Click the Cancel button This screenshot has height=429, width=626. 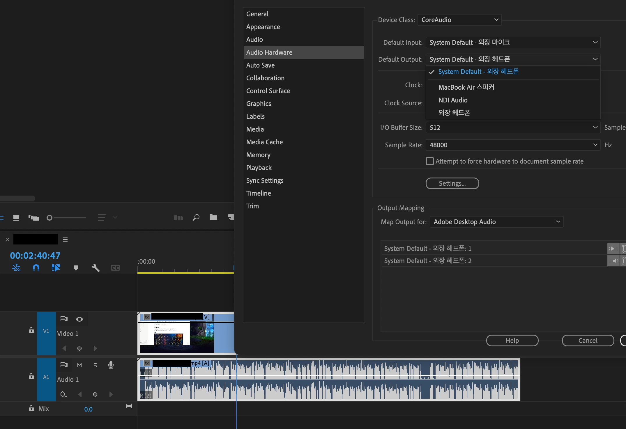click(x=588, y=341)
